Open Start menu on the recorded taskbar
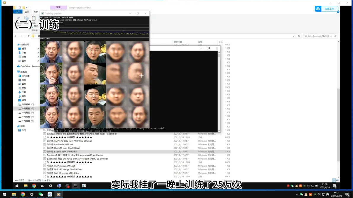 pos(17,186)
